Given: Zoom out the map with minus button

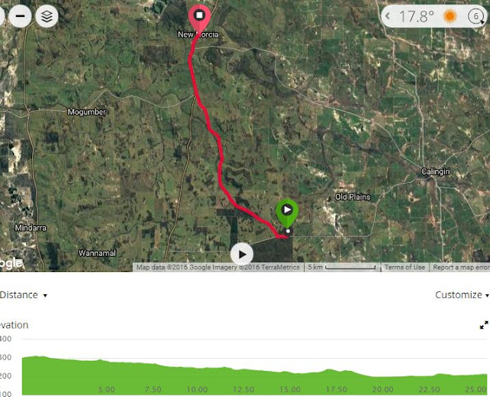Looking at the screenshot, I should (20, 16).
